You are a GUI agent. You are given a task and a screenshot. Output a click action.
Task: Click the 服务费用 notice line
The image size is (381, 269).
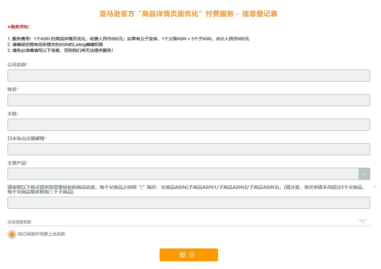point(128,39)
